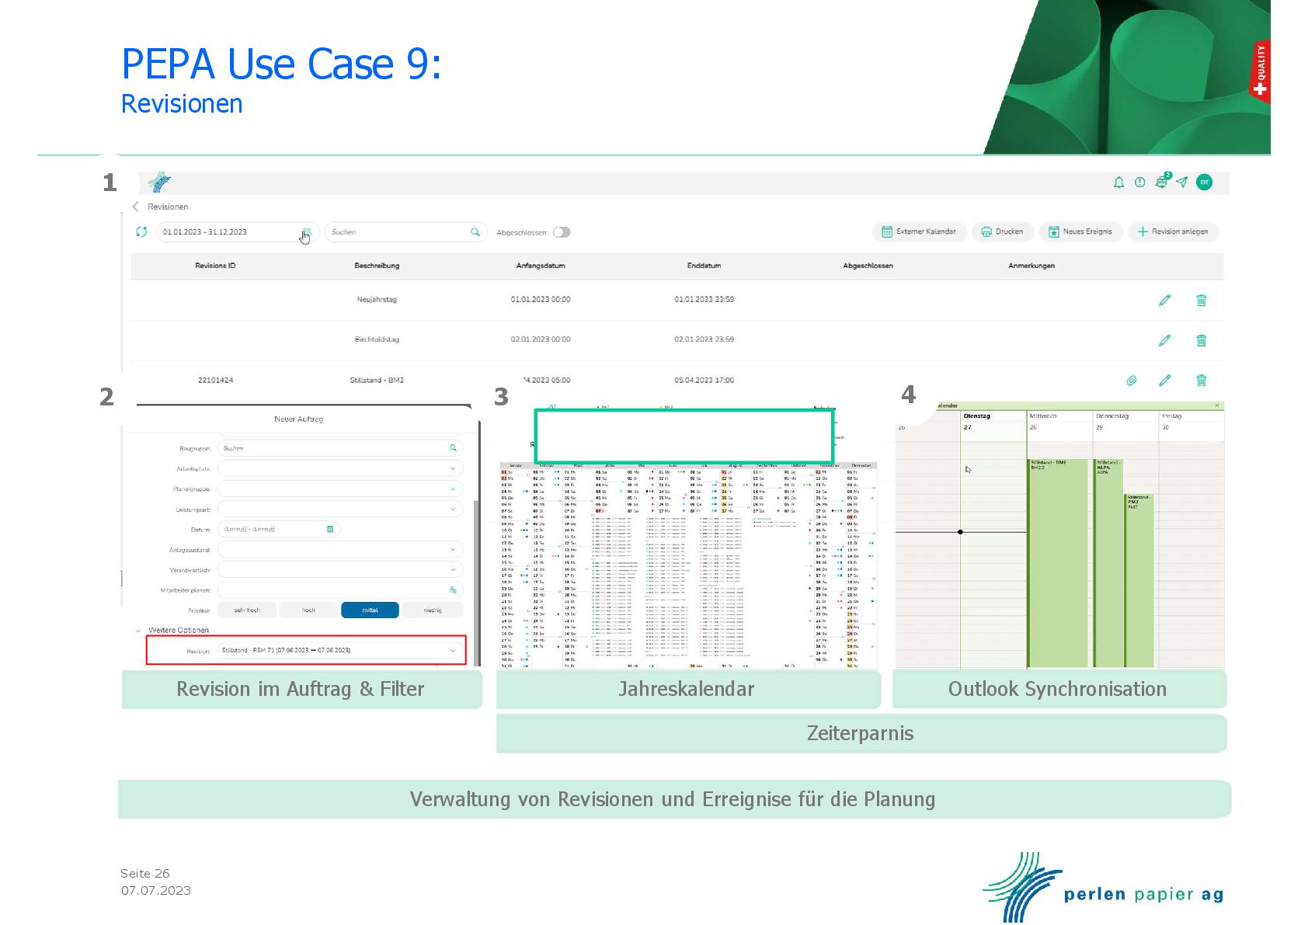1308x925 pixels.
Task: Open the DT user avatar
Action: (1204, 183)
